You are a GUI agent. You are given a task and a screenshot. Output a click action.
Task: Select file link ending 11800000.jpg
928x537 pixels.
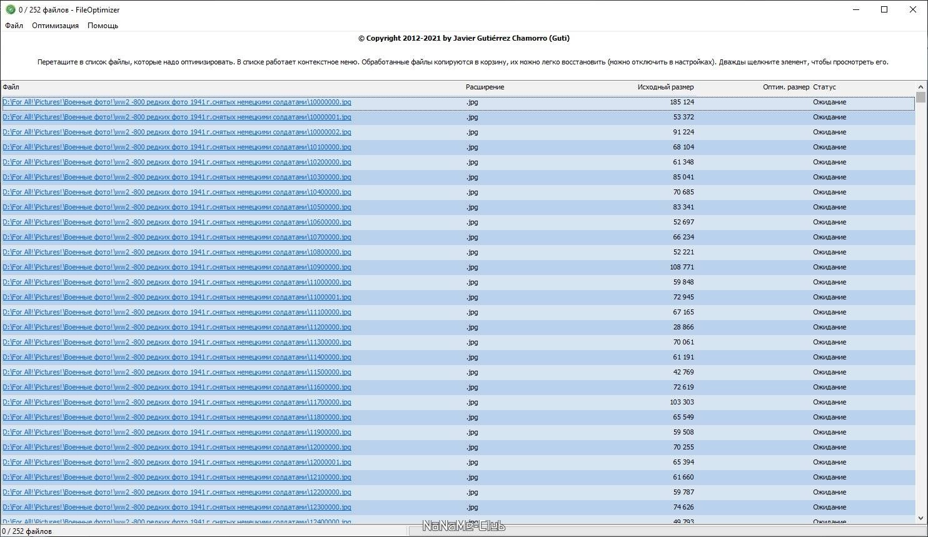(177, 417)
